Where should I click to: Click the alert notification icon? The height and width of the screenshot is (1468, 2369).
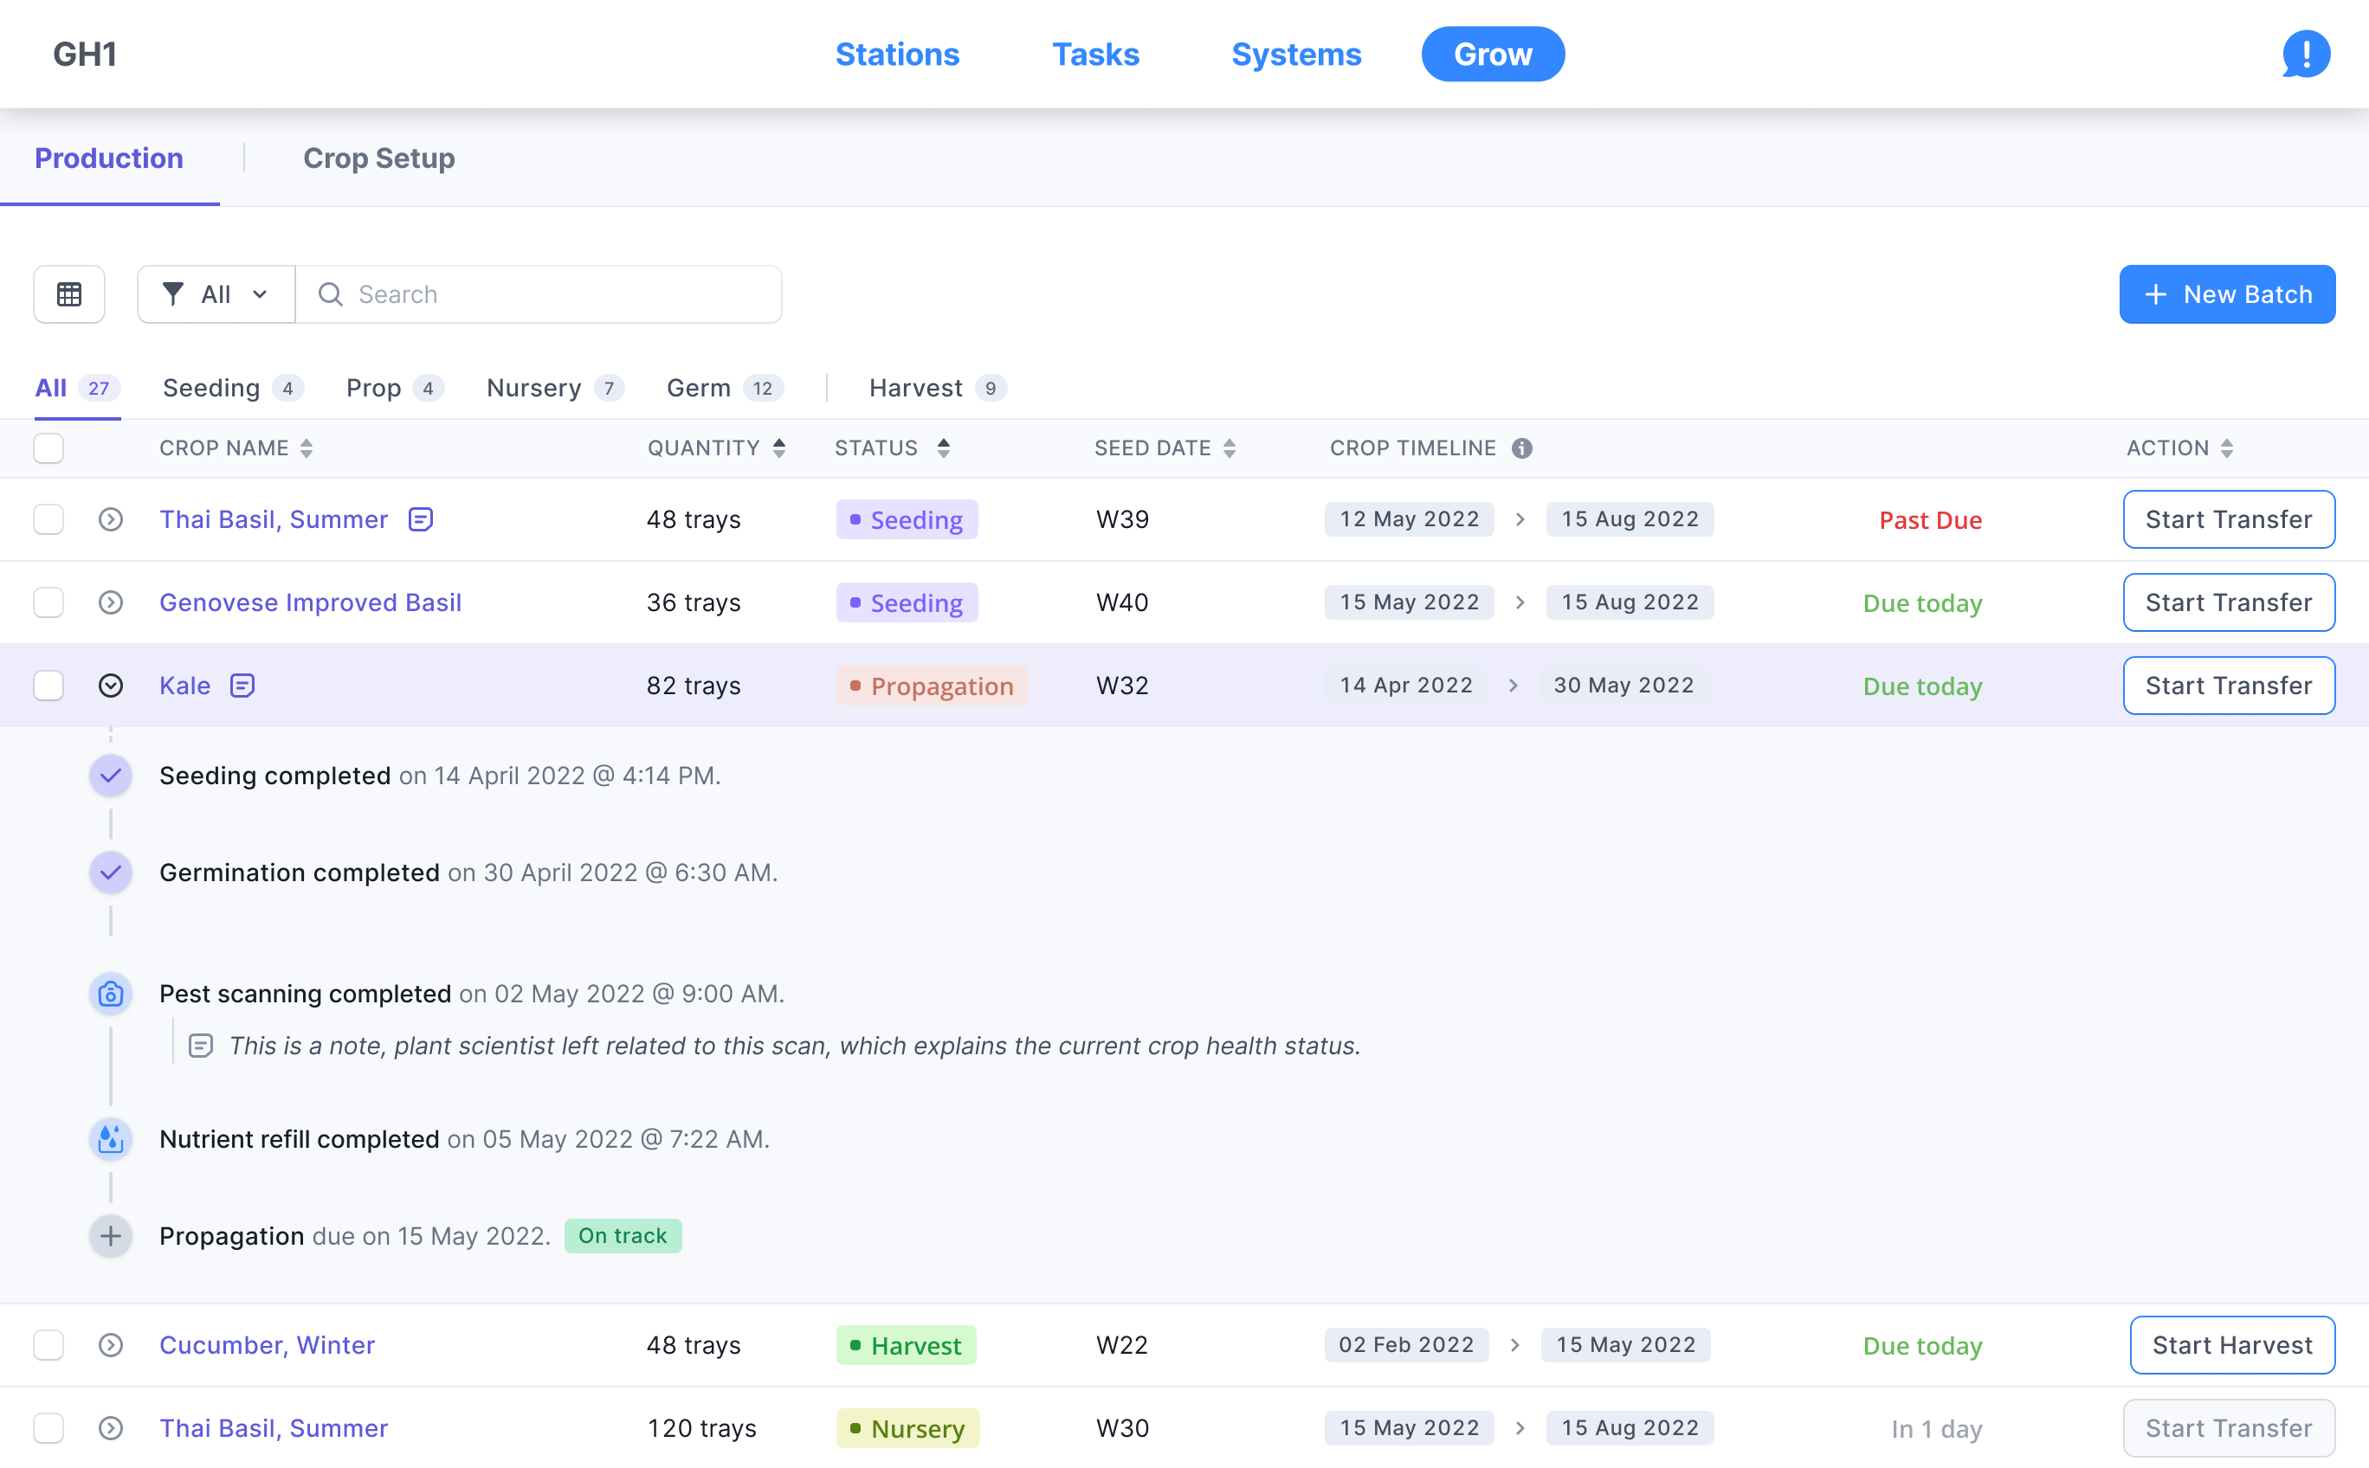tap(2305, 54)
